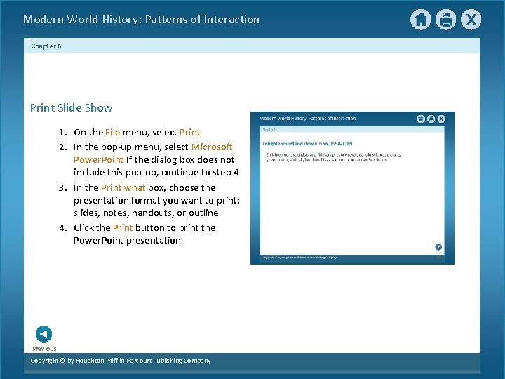The image size is (505, 379).
Task: Click 'slides, notes, handouts, or outline' line
Action: point(146,213)
